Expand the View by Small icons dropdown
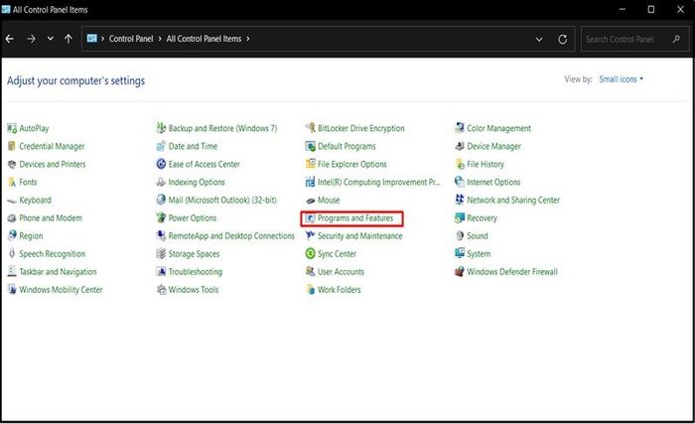The width and height of the screenshot is (695, 424). [621, 79]
